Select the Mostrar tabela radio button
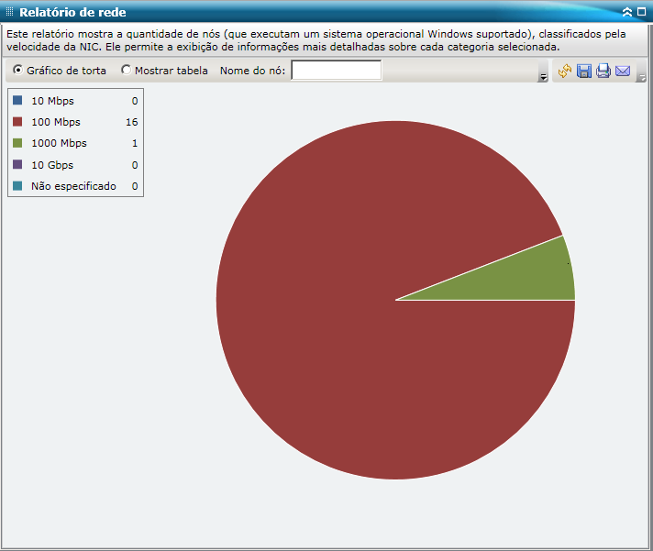The width and height of the screenshot is (653, 551). [126, 70]
